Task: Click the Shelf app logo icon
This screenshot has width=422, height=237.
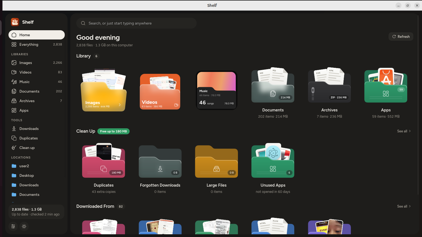Action: tap(15, 22)
